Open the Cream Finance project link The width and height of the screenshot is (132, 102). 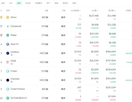18,89
